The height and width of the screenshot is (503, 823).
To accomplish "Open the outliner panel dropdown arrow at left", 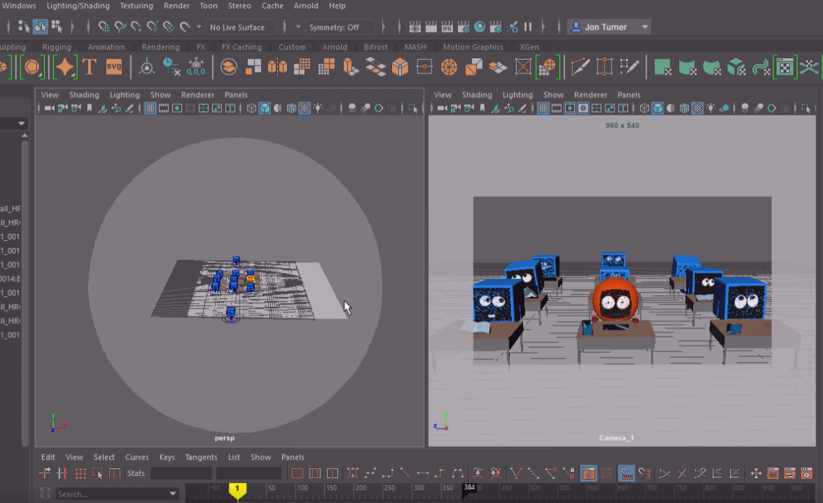I will click(21, 123).
